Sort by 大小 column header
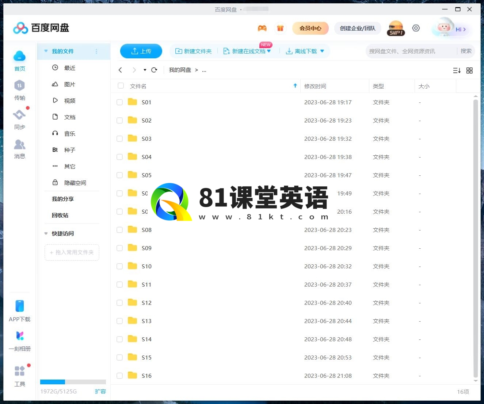Image resolution: width=484 pixels, height=404 pixels. pyautogui.click(x=424, y=86)
